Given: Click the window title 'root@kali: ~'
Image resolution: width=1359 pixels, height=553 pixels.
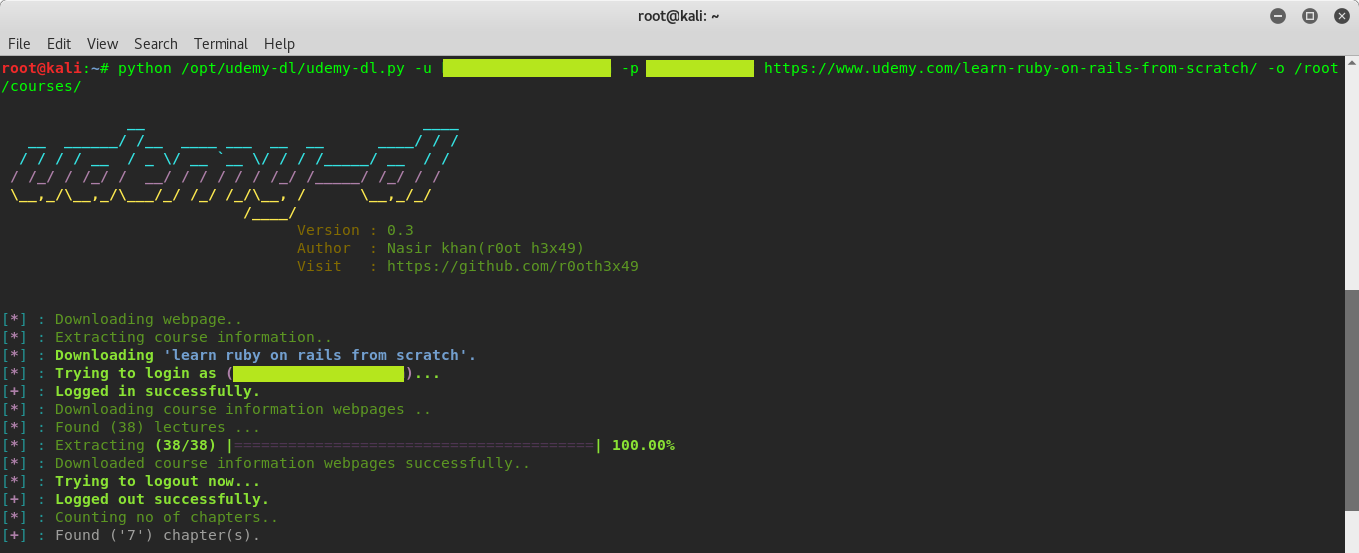Looking at the screenshot, I should coord(679,16).
